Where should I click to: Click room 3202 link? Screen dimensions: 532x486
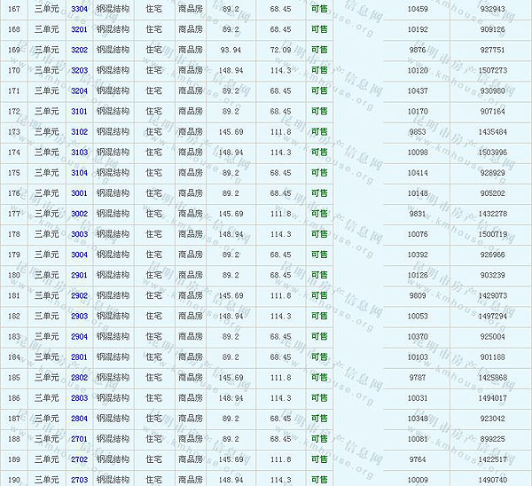[79, 50]
